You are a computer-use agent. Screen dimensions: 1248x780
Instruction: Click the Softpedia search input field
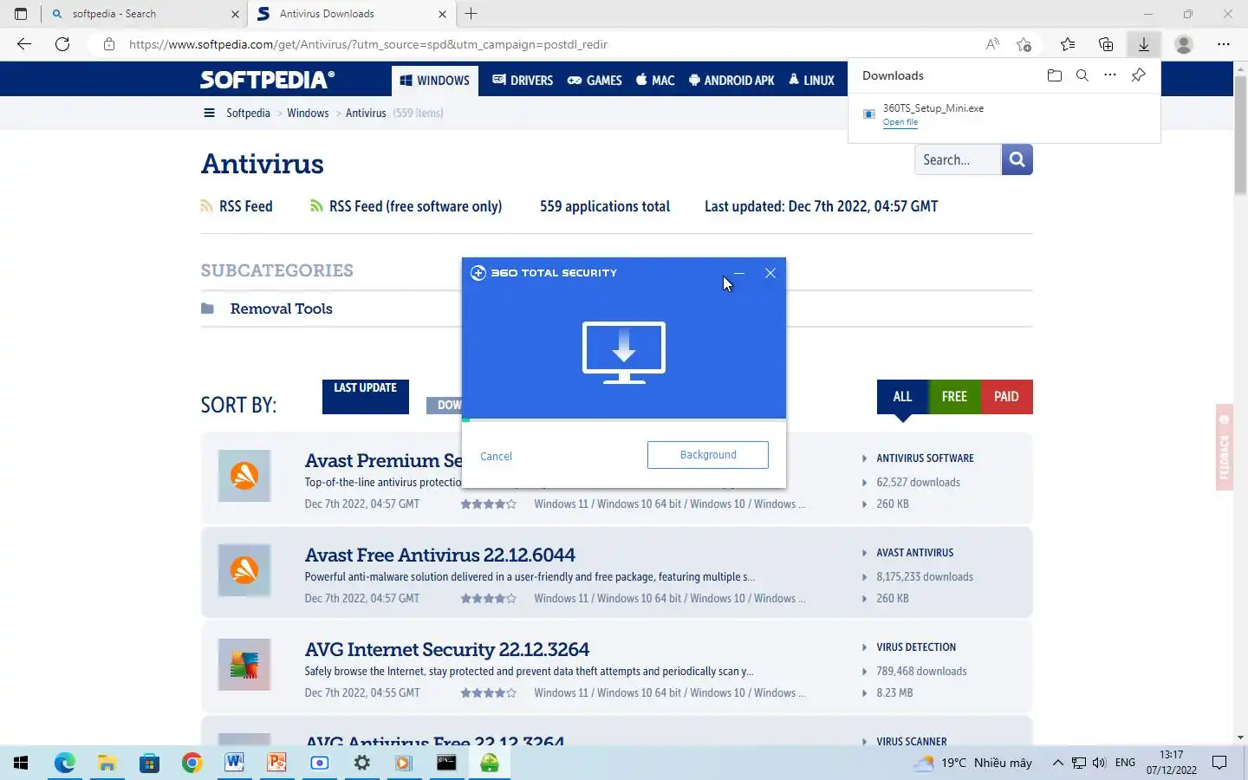[958, 159]
